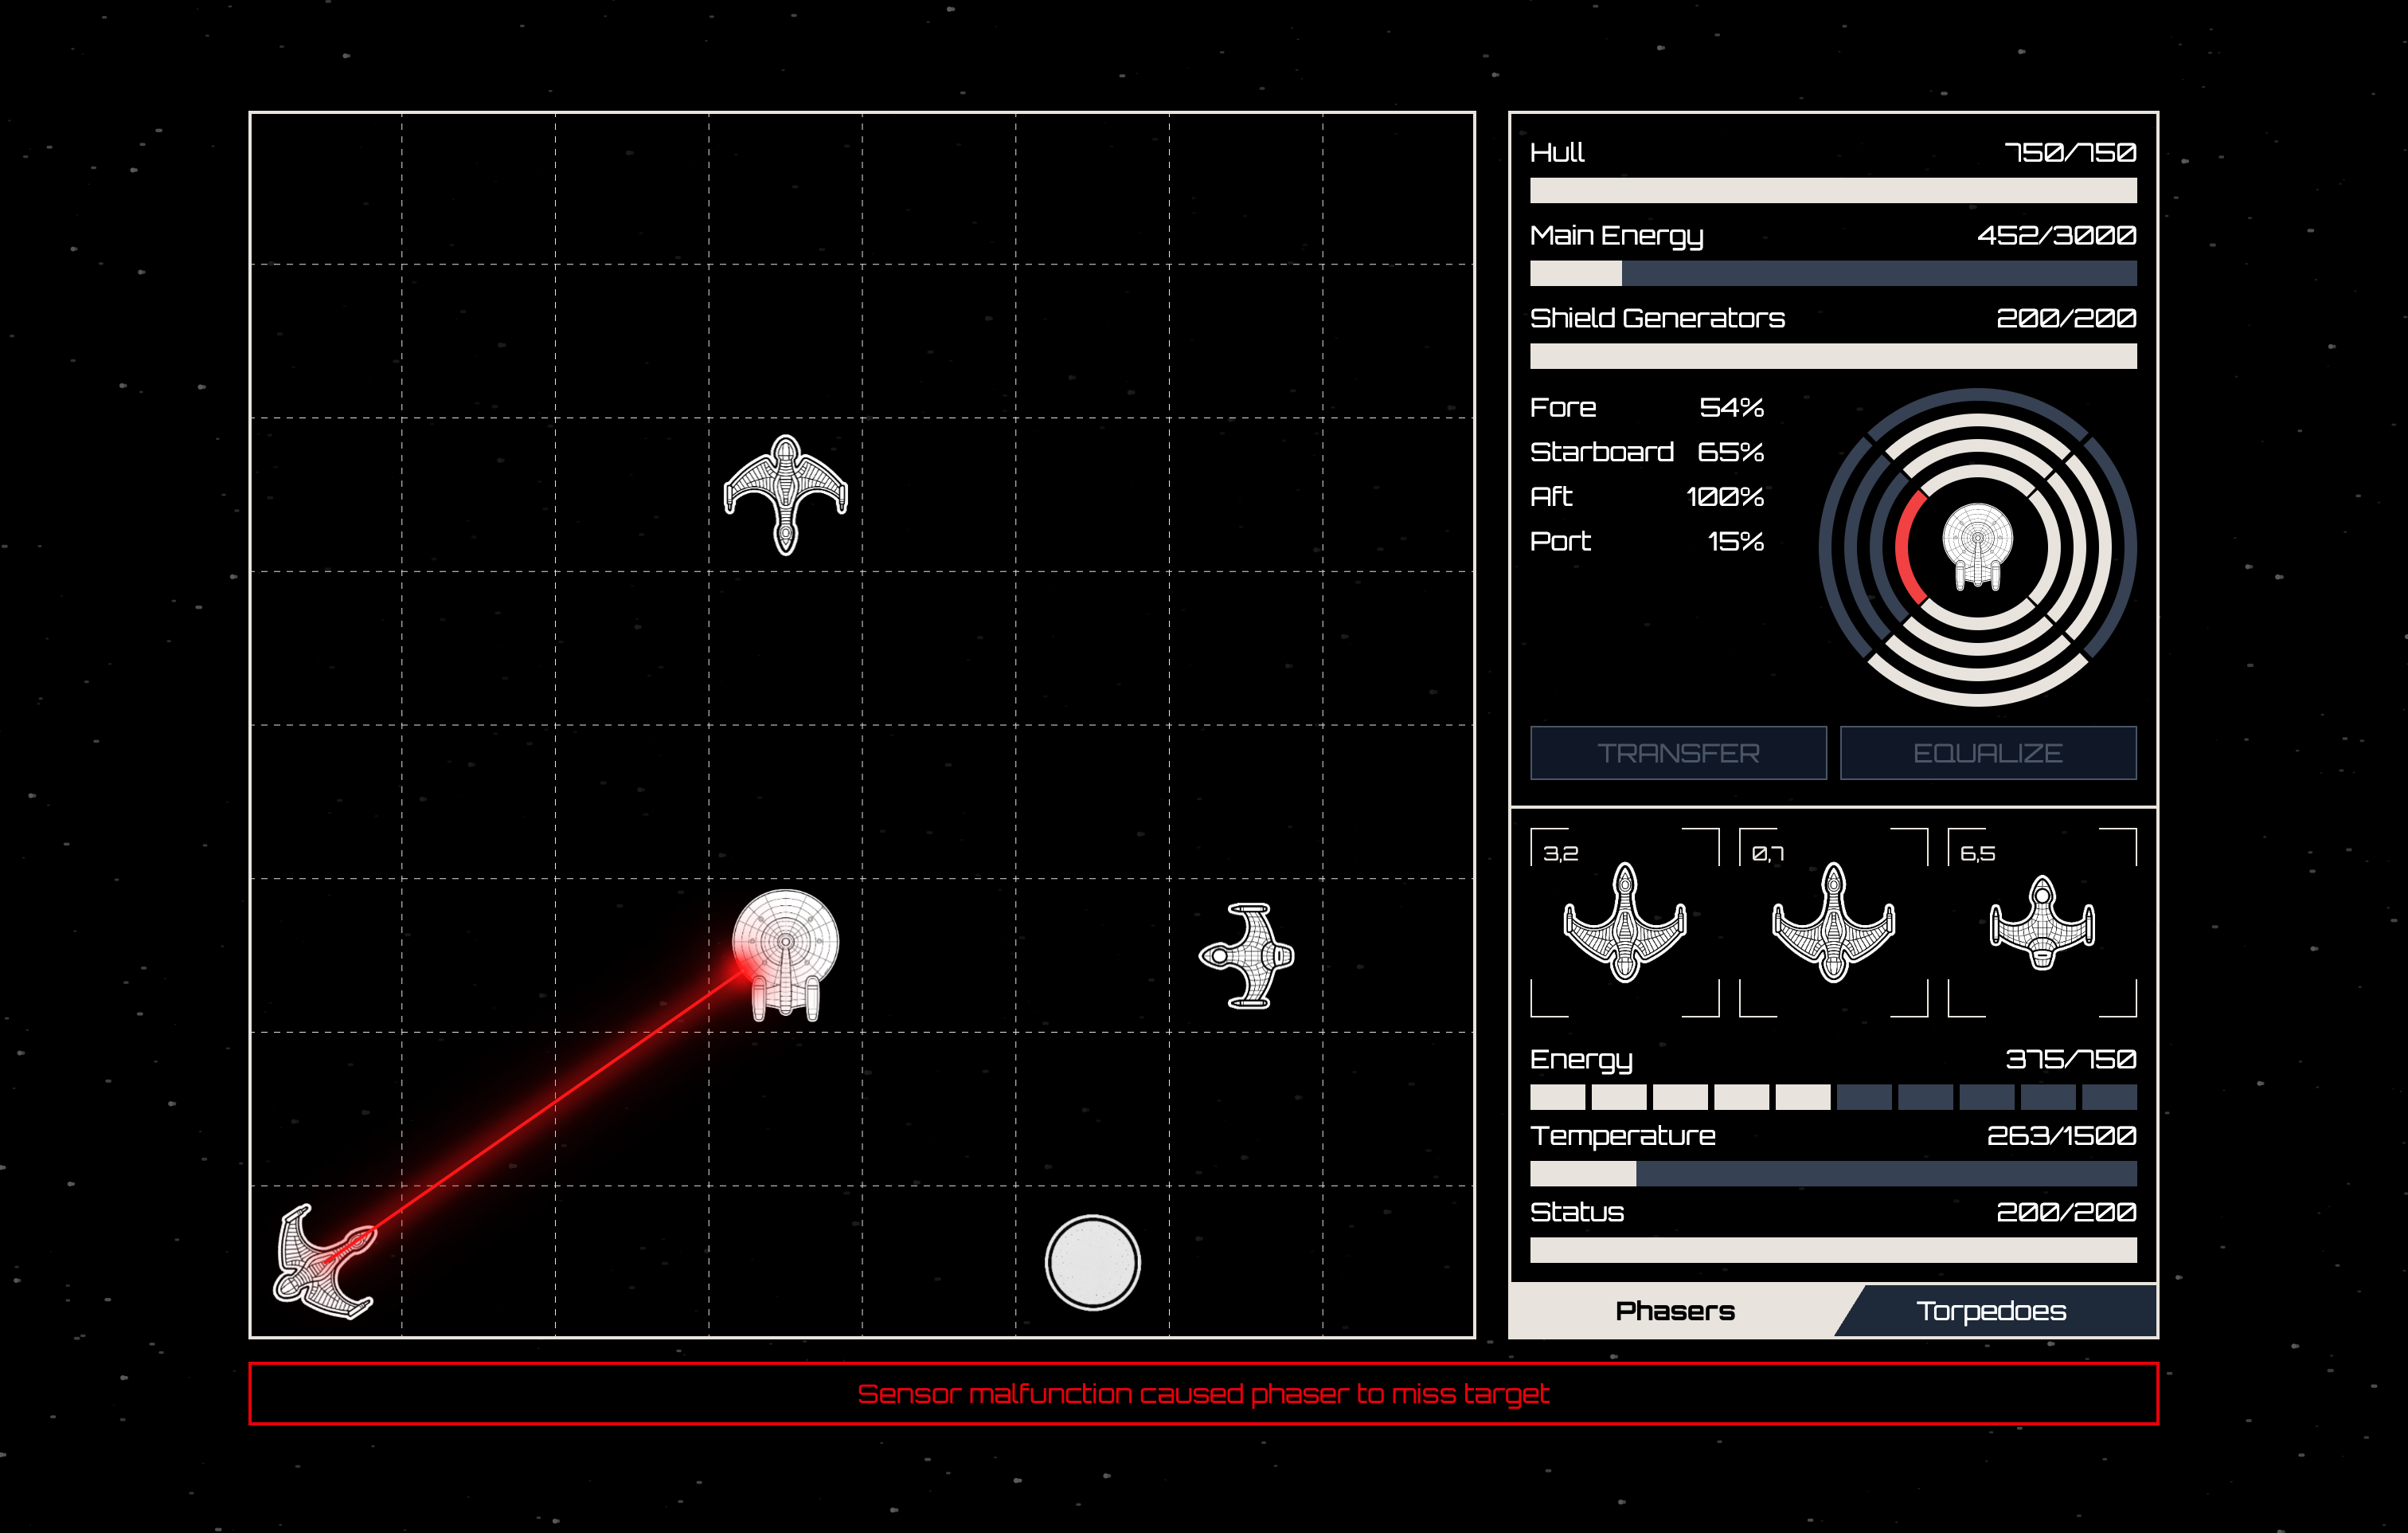Click the enemy warbird in the grid's upper area
The height and width of the screenshot is (1533, 2408).
coord(785,493)
